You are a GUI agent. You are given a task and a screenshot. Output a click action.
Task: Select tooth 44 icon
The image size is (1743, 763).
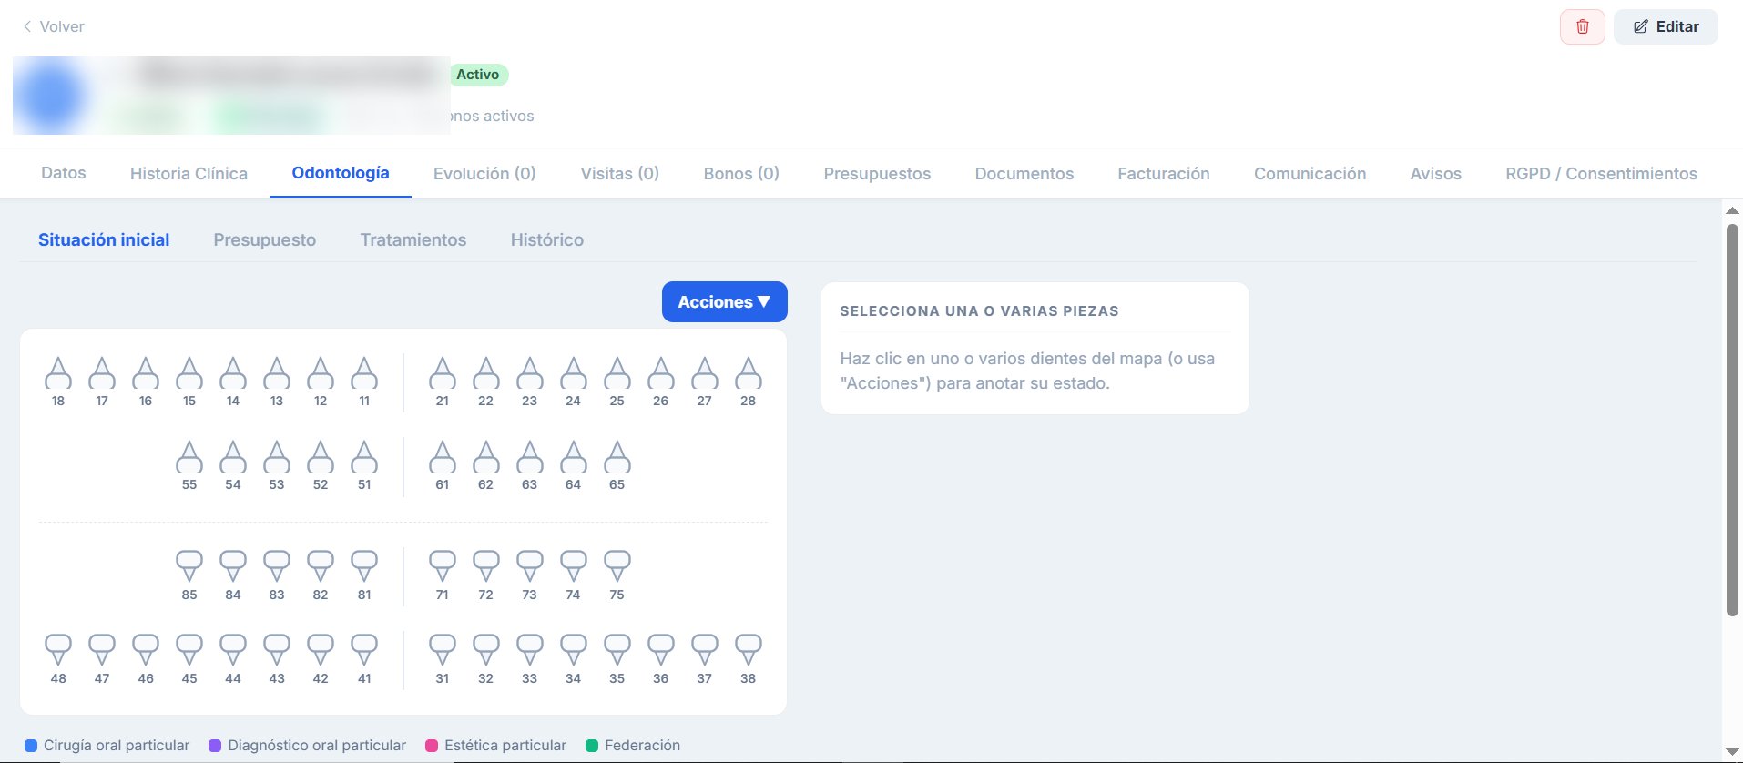pyautogui.click(x=233, y=649)
